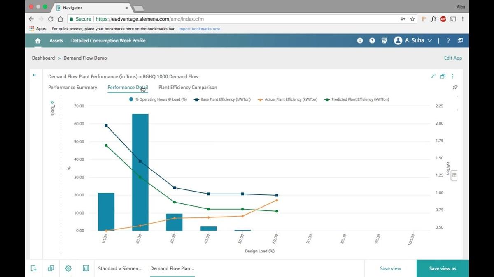Click the Design Load (%) axis label
This screenshot has width=494, height=277.
(x=260, y=251)
